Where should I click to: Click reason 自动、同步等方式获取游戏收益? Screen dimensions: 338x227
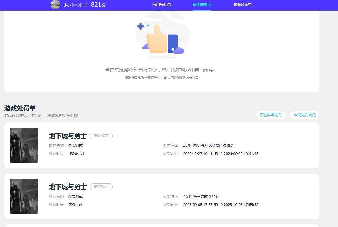pos(208,145)
